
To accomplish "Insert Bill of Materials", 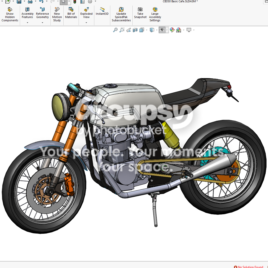I will click(x=71, y=13).
